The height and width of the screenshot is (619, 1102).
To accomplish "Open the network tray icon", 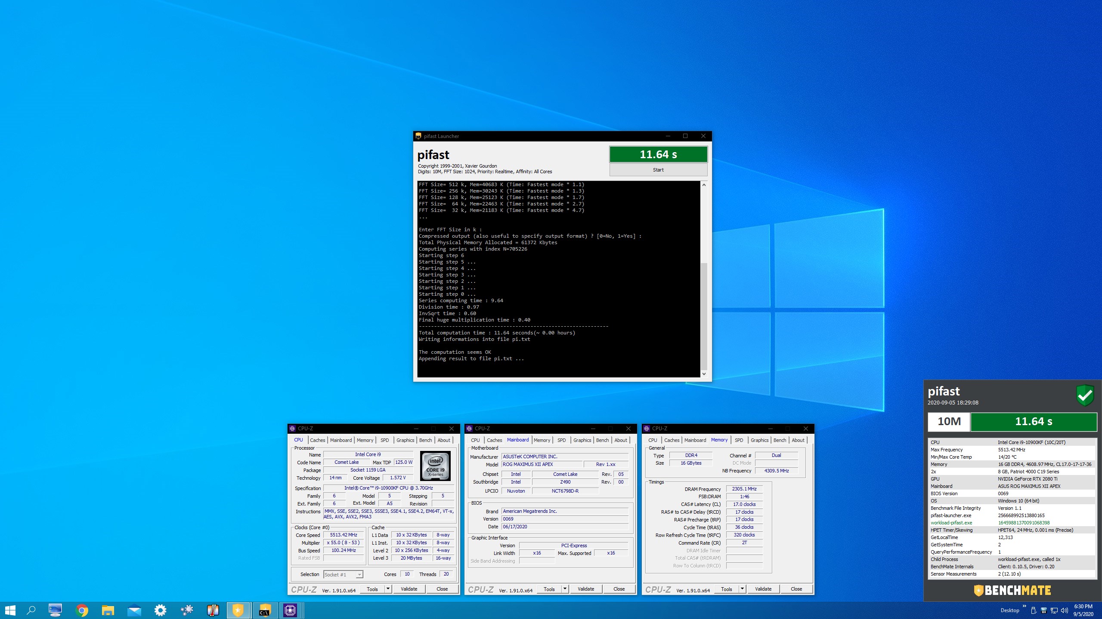I will tap(1054, 610).
